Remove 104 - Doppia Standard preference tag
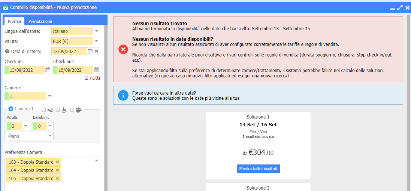Image resolution: width=411 pixels, height=191 pixels. 58,170
